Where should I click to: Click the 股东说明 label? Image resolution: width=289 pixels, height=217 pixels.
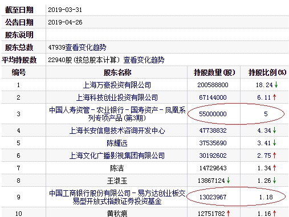[x=19, y=35]
